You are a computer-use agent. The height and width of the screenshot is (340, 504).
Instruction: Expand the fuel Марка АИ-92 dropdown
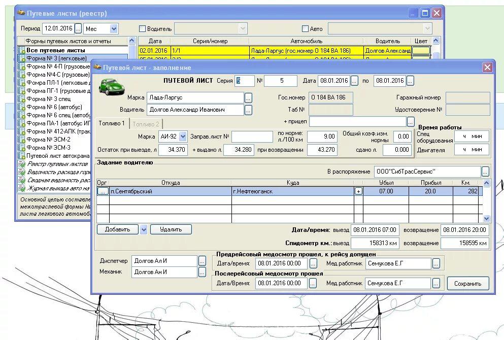[183, 137]
